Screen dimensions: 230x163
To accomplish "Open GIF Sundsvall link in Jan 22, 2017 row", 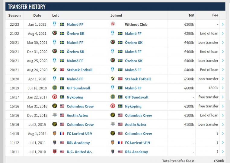I will (137, 97).
